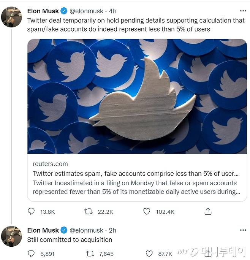Screen dimensions: 250x260
Task: Like the first tweet with 102.4K likes
Action: (147, 212)
